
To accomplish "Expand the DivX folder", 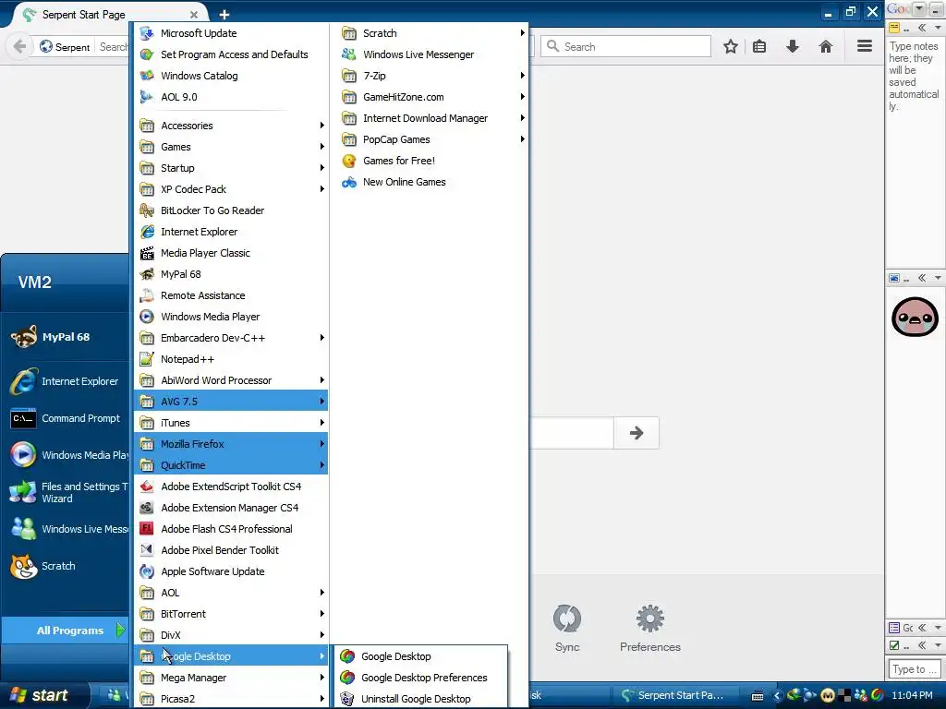I will click(231, 635).
